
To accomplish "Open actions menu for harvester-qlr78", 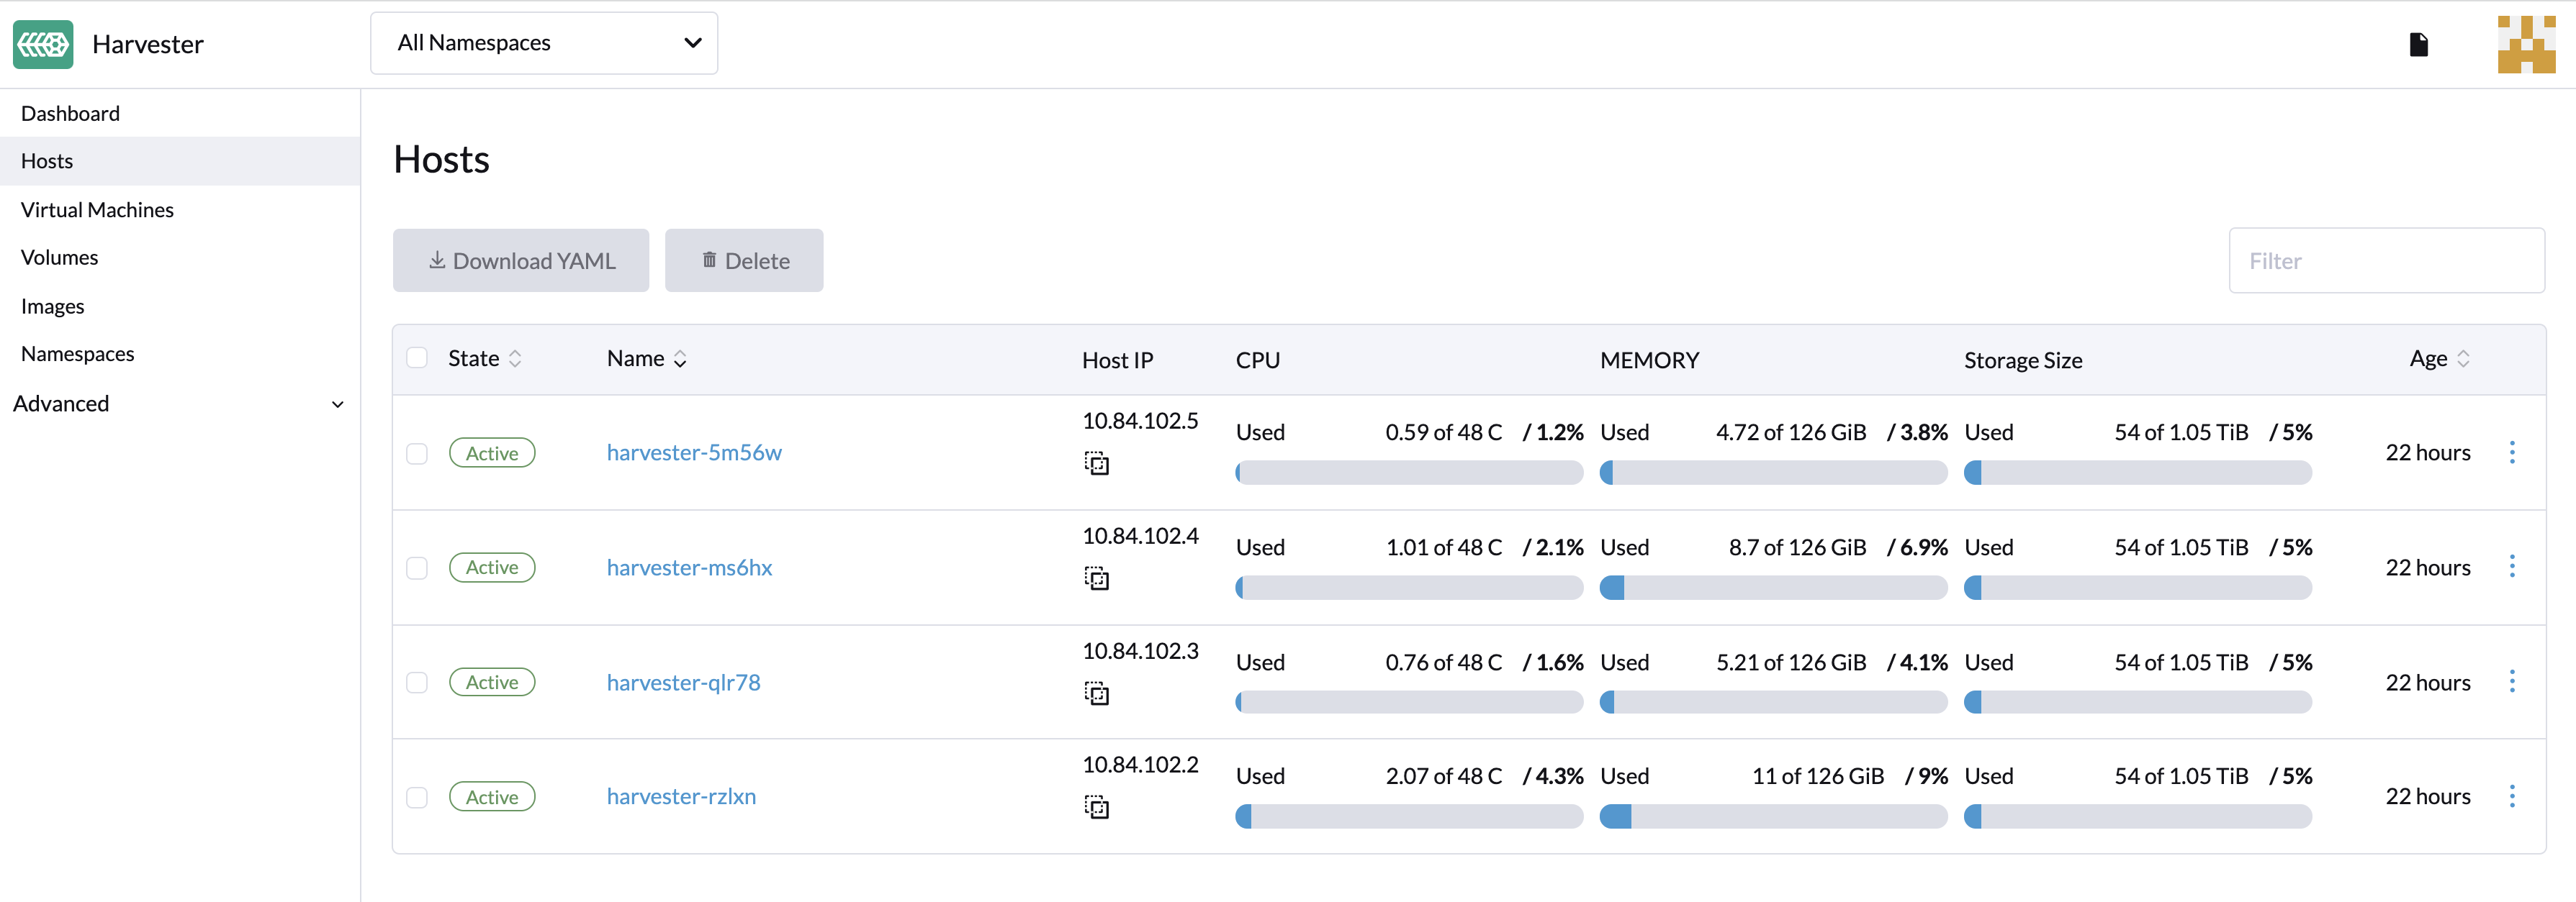I will tap(2512, 681).
